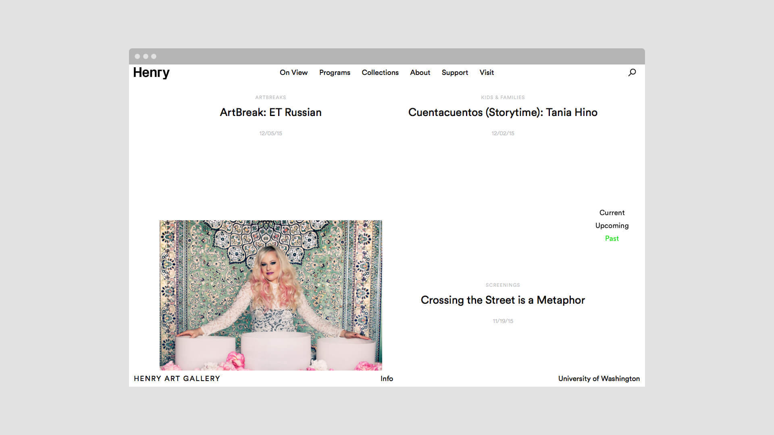Visit University of Washington link

coord(599,379)
